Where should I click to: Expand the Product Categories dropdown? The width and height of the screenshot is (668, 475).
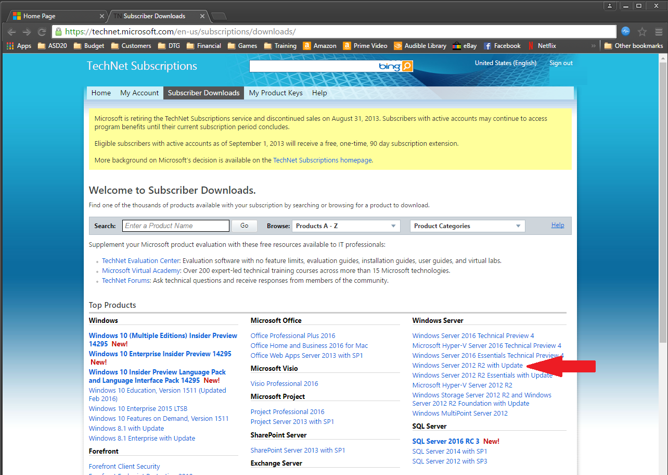[x=468, y=226]
